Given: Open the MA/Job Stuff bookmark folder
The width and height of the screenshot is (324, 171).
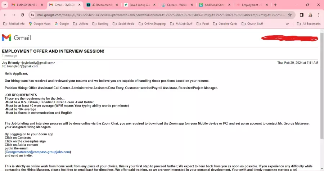Looking at the screenshot, I should (x=181, y=24).
